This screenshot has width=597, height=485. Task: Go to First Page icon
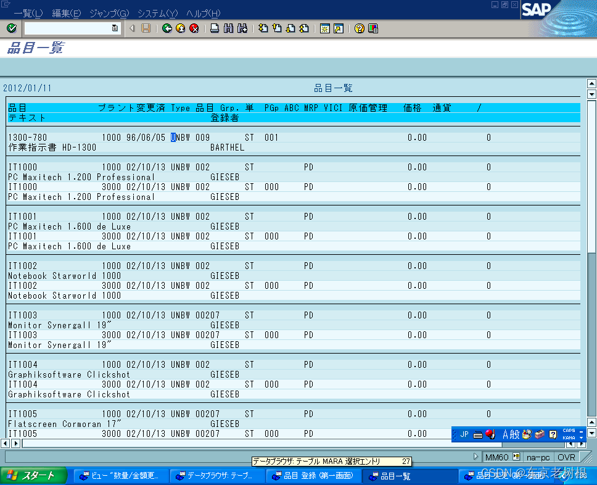263,28
